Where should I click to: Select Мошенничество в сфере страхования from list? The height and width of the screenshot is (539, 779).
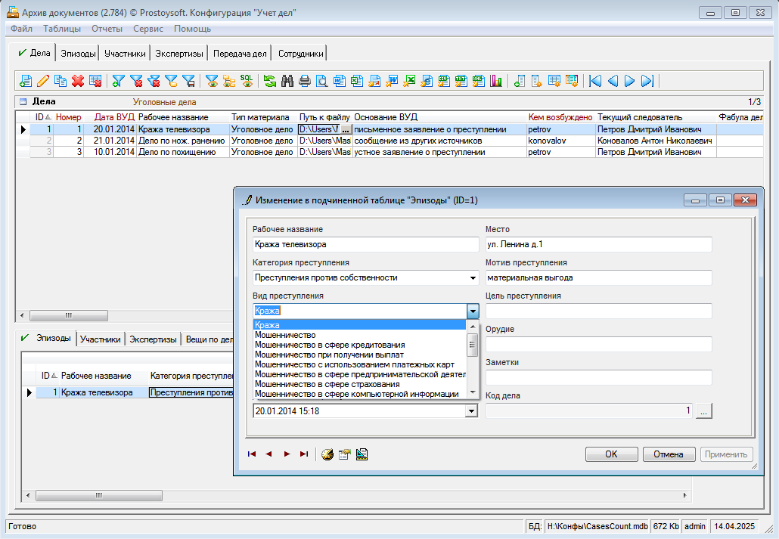point(327,384)
